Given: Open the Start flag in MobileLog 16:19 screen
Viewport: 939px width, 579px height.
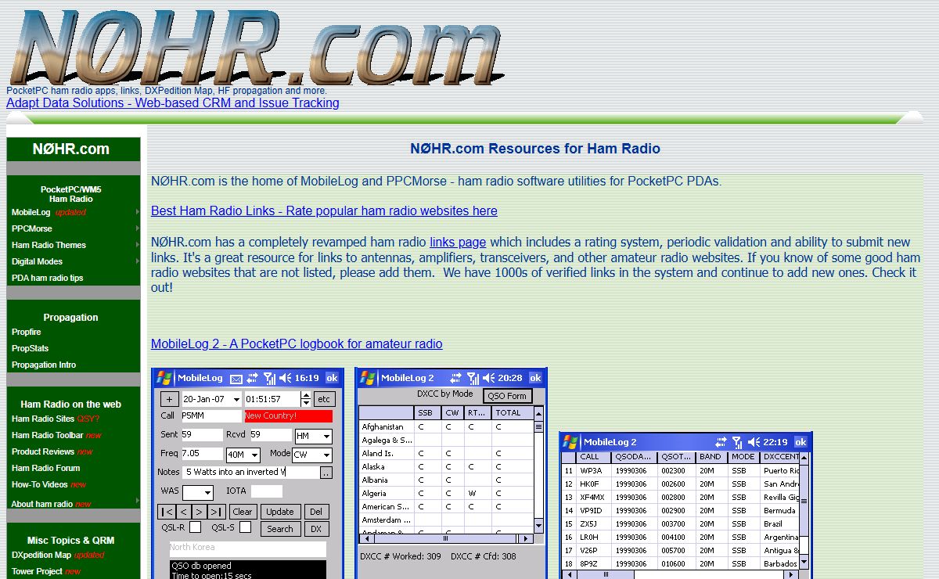Looking at the screenshot, I should [x=164, y=378].
